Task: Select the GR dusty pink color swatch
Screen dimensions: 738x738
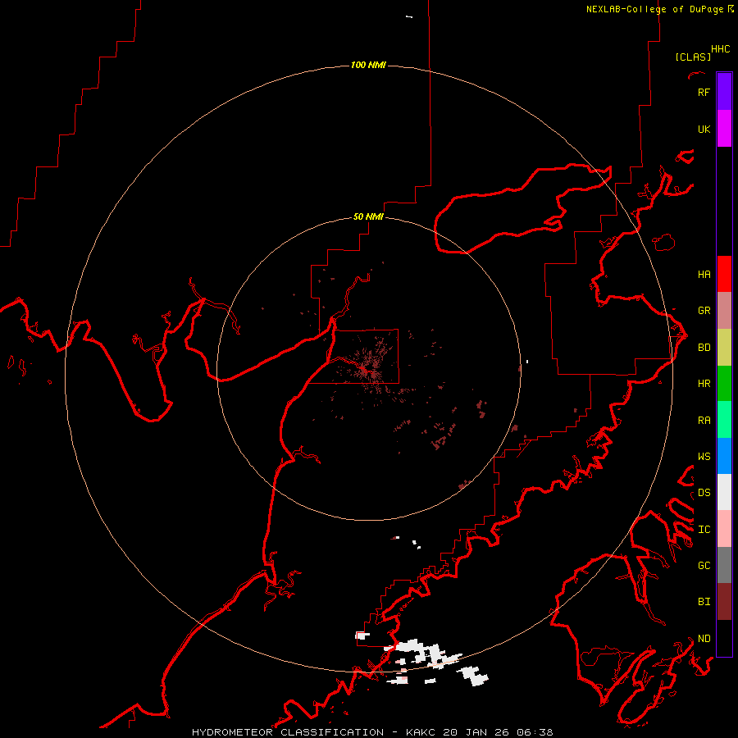Action: coord(724,311)
